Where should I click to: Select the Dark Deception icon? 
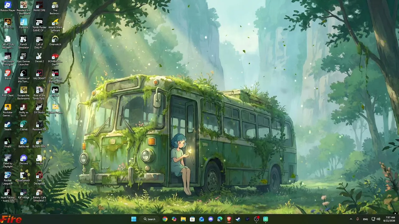[39, 179]
